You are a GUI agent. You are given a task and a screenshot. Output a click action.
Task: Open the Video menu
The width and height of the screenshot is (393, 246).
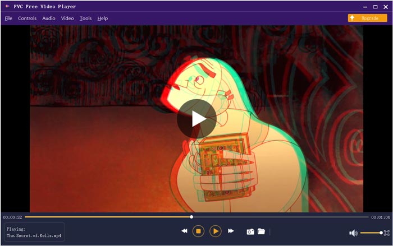(x=67, y=18)
